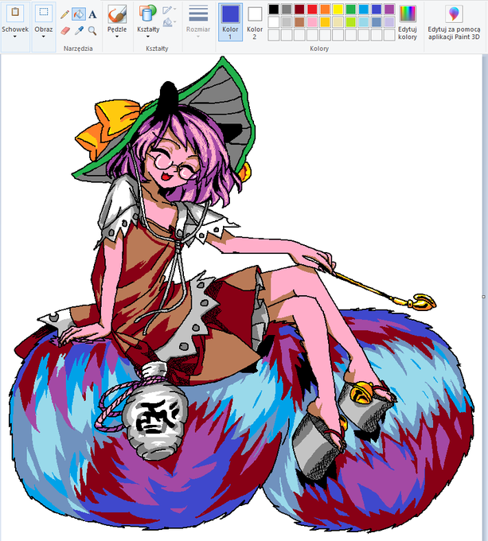
Task: Pick the brown color swatch
Action: click(299, 22)
